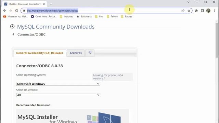Click MySQL Community Downloads download icon
Image resolution: width=219 pixels, height=123 pixels.
12,26
